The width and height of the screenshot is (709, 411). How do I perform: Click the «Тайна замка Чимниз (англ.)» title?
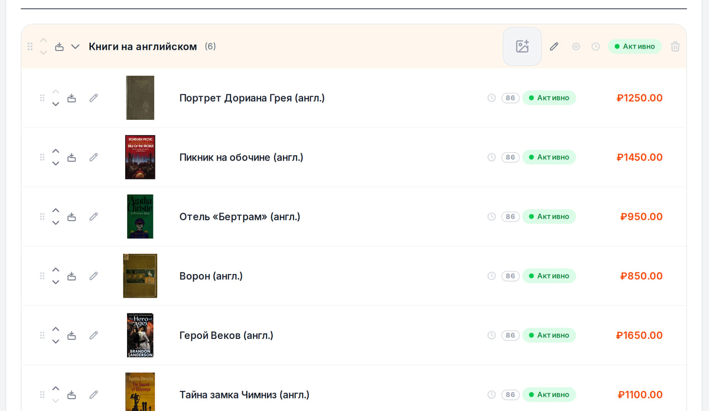pos(245,394)
